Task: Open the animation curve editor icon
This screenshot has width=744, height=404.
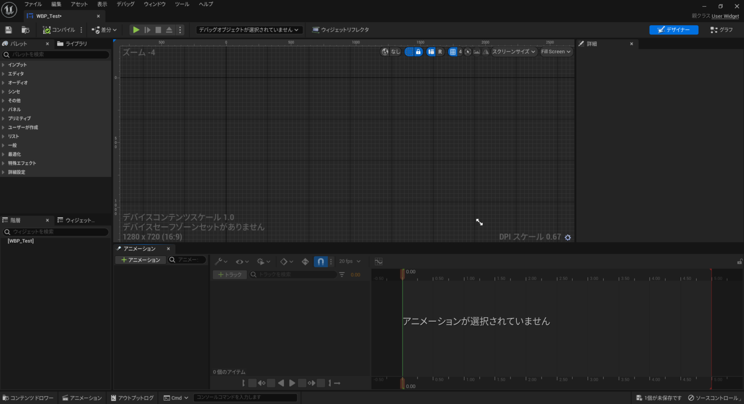Action: pyautogui.click(x=378, y=261)
